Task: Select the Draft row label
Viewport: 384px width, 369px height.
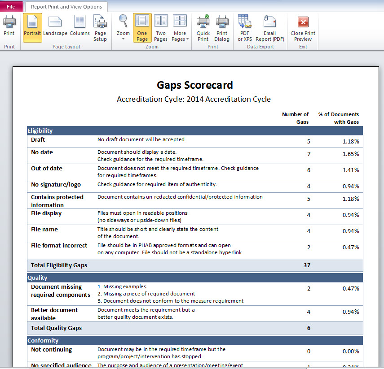Action: click(x=38, y=139)
